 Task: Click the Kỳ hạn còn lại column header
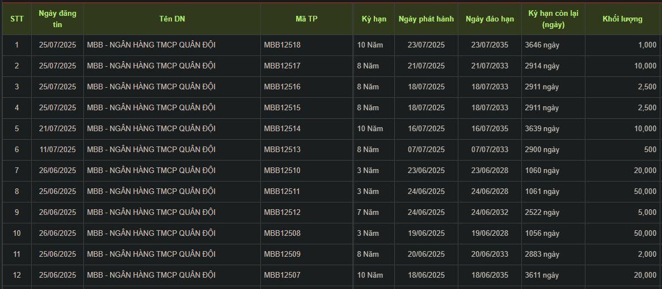click(553, 19)
